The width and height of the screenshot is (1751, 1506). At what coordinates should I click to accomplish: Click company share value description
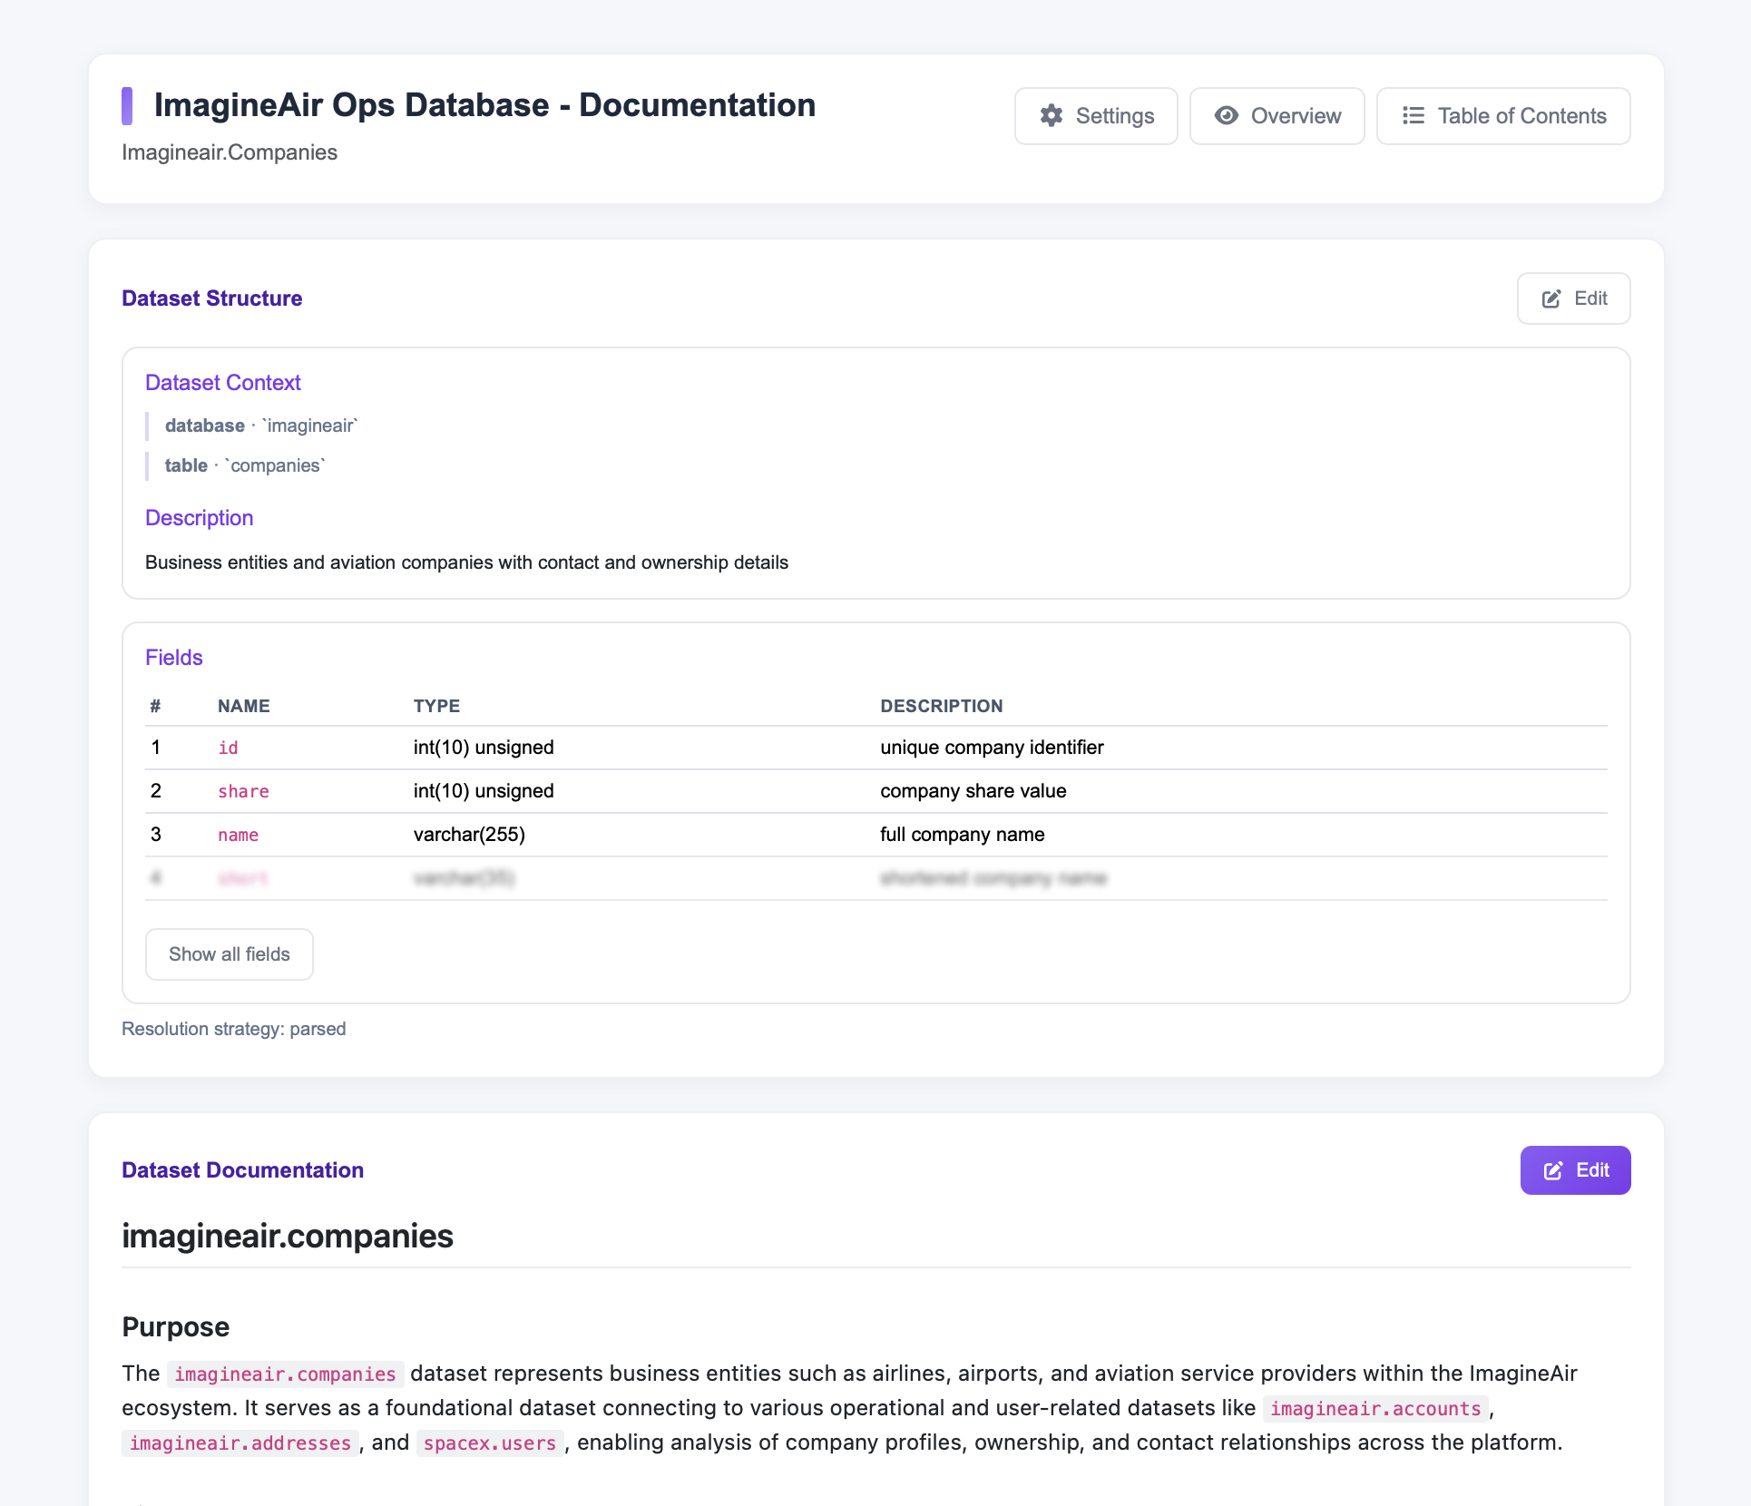tap(973, 791)
